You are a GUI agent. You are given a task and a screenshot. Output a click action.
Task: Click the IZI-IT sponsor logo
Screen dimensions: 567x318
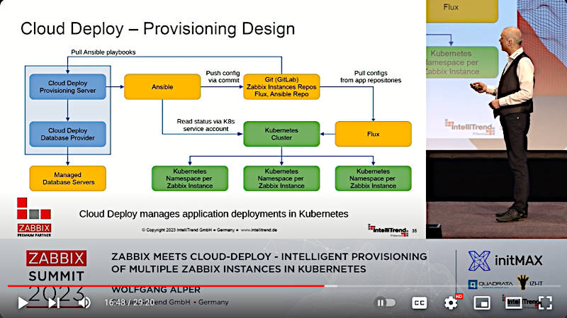pos(529,283)
